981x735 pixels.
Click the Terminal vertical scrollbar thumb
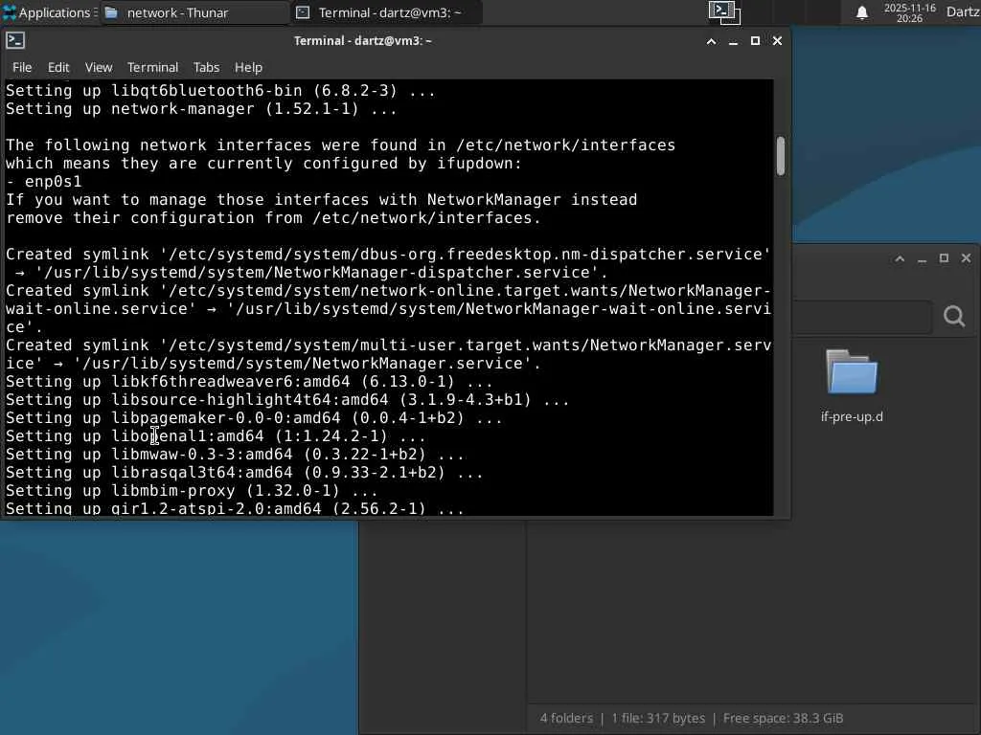pyautogui.click(x=781, y=156)
